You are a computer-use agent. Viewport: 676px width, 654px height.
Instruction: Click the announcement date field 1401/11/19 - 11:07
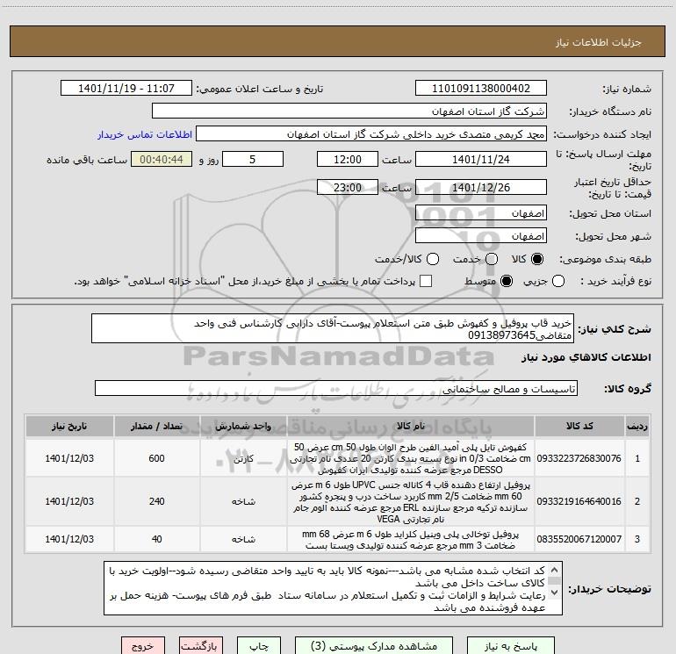click(x=126, y=89)
